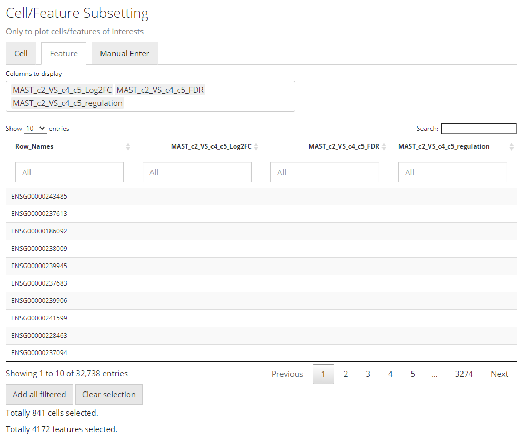
Task: Click the Add all filtered button
Action: pos(39,395)
